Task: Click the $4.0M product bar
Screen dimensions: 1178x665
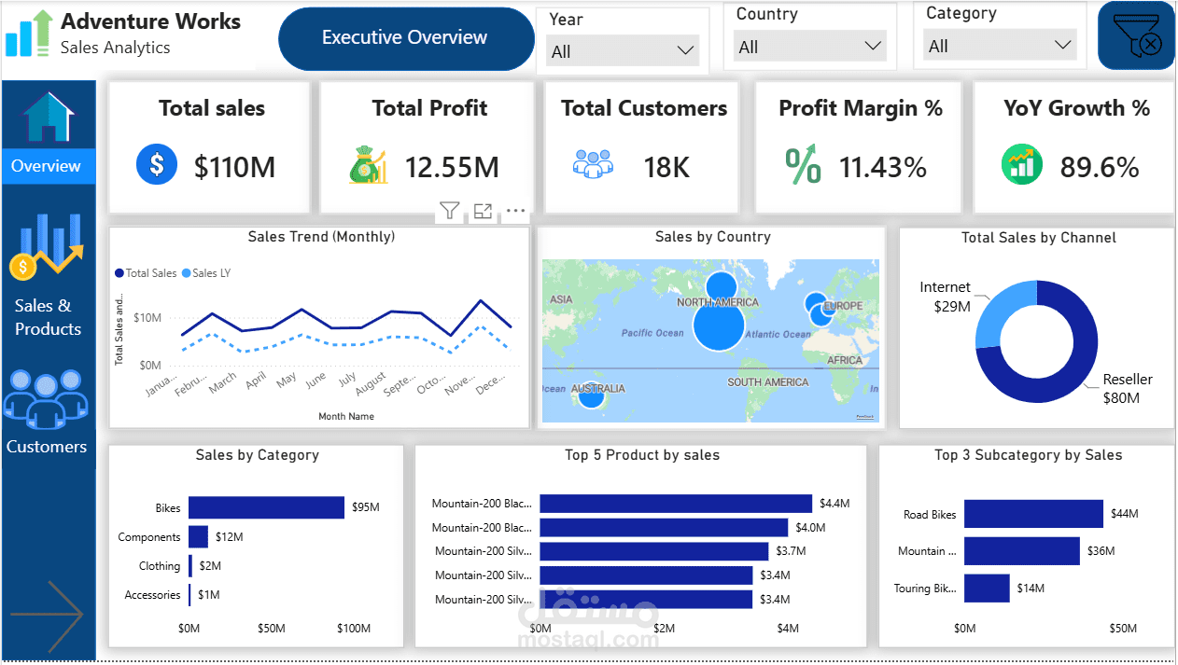Action: click(664, 528)
